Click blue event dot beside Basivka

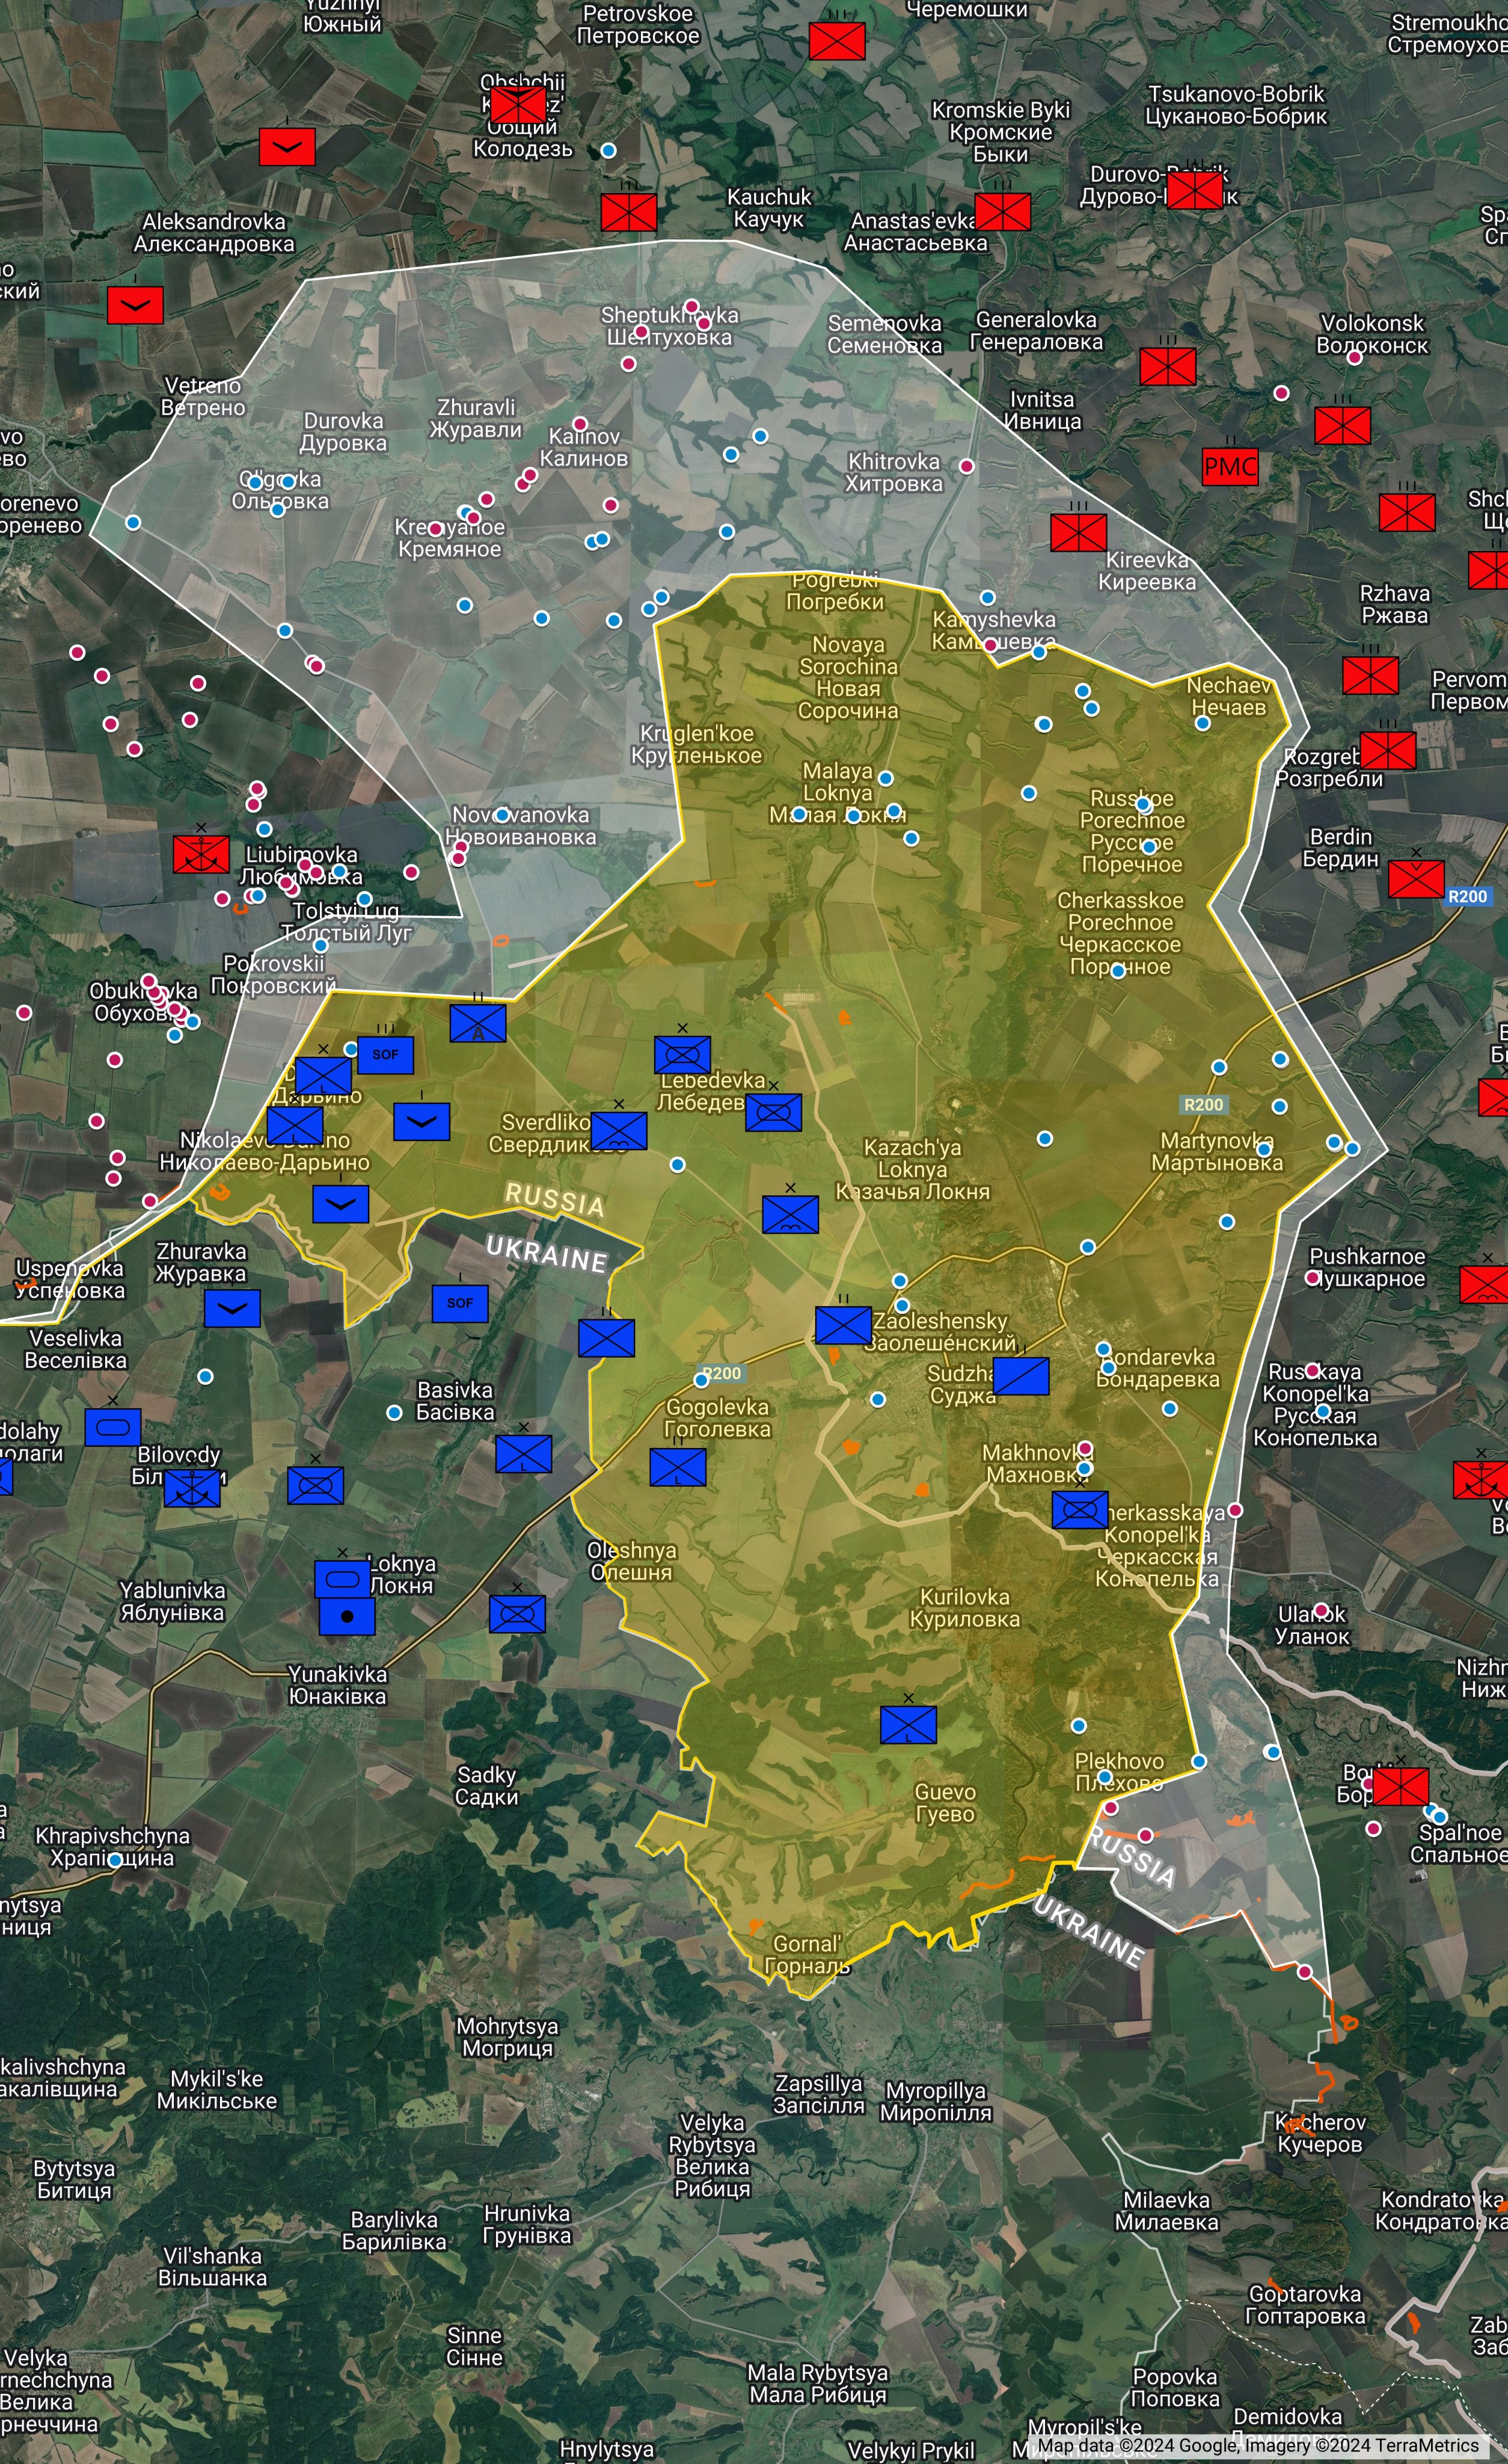(x=395, y=1413)
